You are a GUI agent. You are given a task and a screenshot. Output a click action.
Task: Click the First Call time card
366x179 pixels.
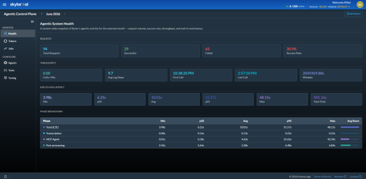(201, 75)
